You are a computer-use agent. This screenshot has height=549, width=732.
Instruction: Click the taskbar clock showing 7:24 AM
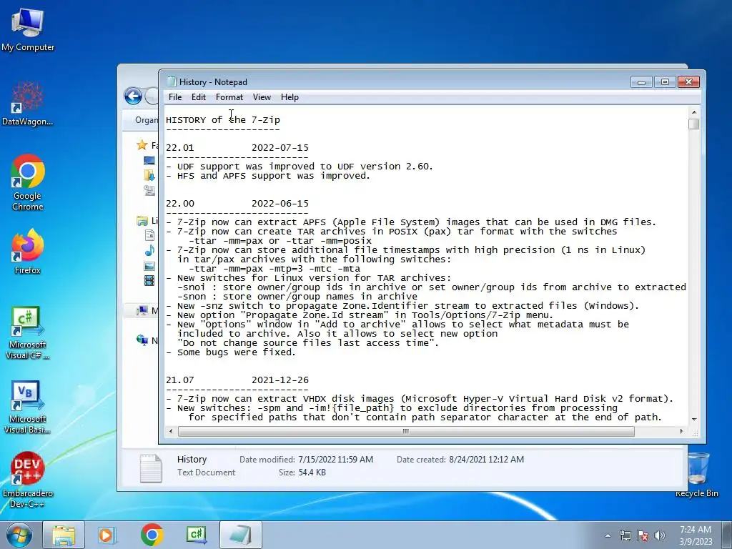[x=696, y=535]
